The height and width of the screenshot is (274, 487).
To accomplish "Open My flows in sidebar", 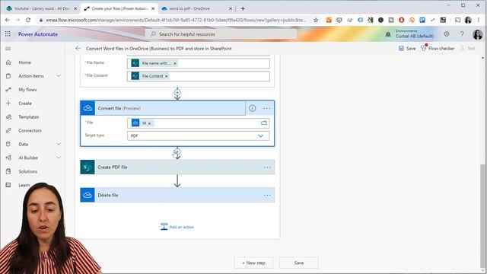I will (27, 90).
